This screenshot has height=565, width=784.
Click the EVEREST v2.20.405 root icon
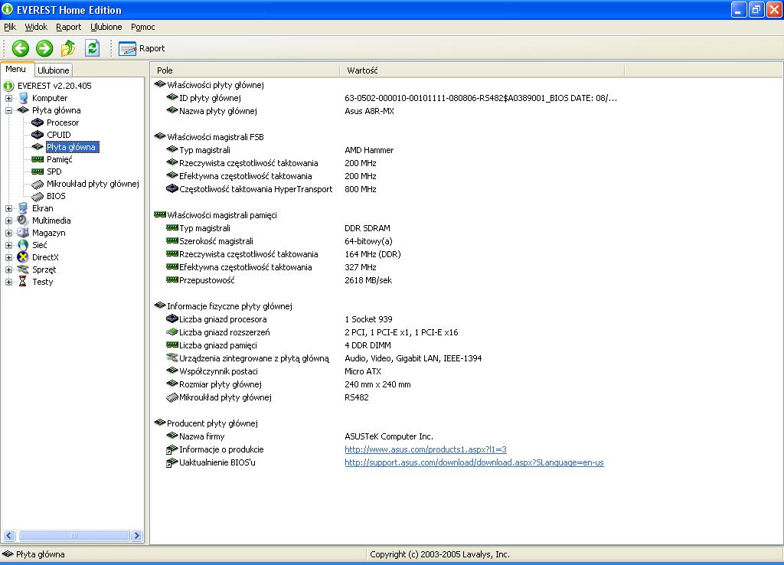[8, 86]
